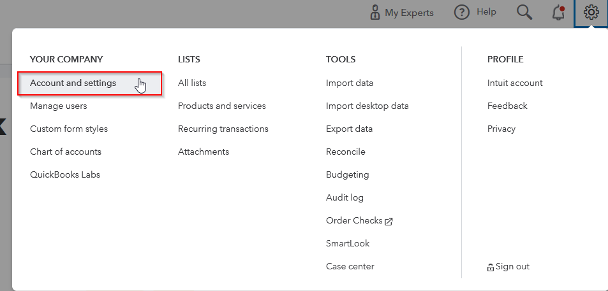The image size is (608, 291).
Task: Open the notifications bell icon
Action: (558, 13)
